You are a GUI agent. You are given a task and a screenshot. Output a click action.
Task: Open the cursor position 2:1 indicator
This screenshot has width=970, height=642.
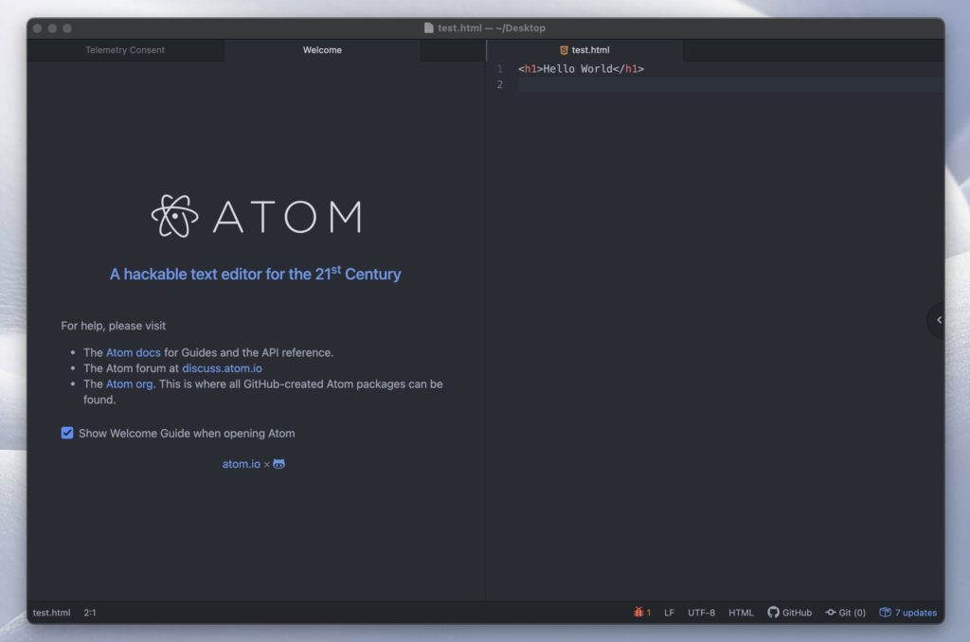90,613
